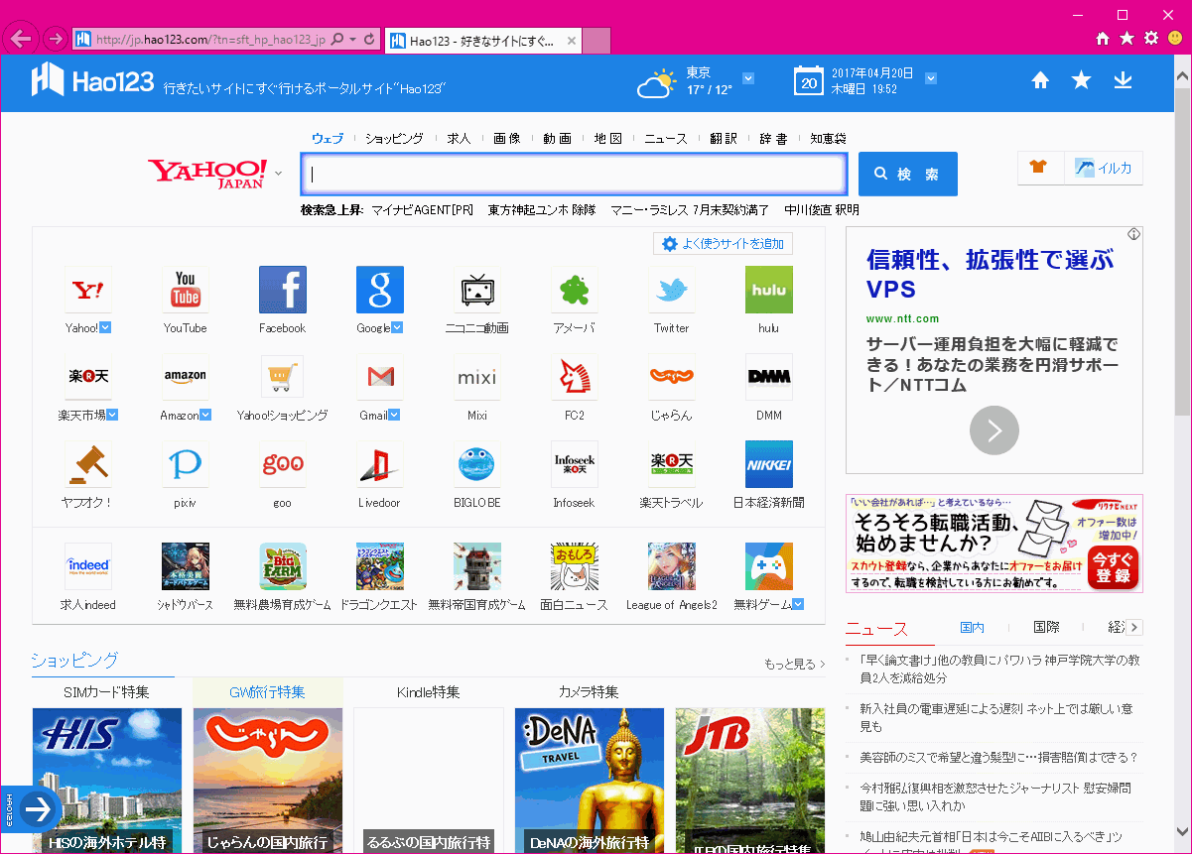
Task: Open the ニコニコ動画 TV icon
Action: click(477, 290)
